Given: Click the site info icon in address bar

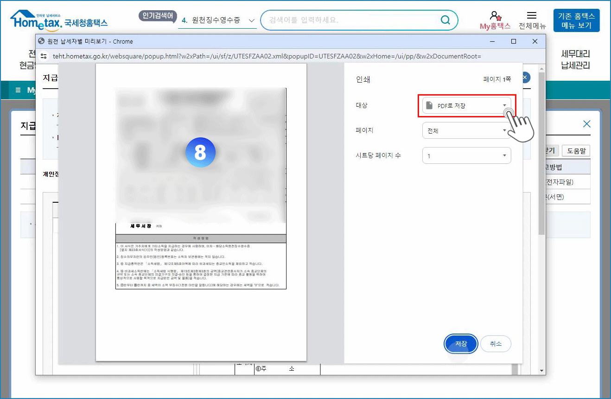Looking at the screenshot, I should tap(44, 56).
